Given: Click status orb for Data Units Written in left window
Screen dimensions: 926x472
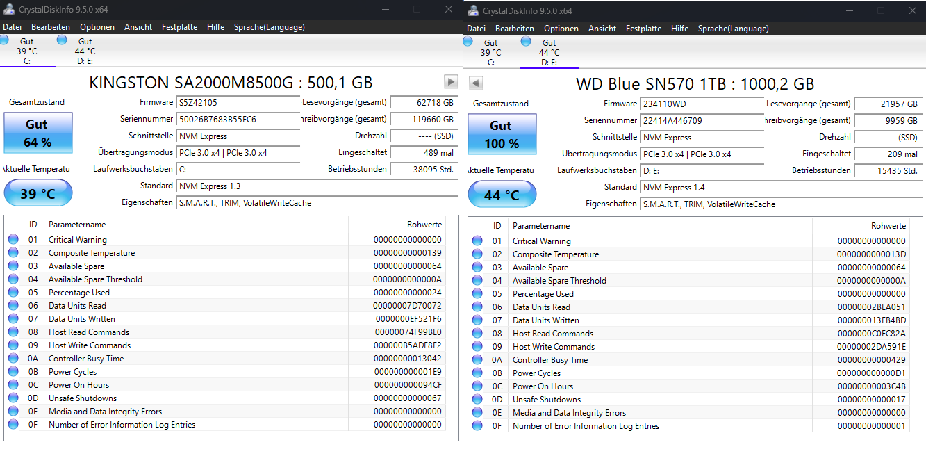Looking at the screenshot, I should (13, 319).
